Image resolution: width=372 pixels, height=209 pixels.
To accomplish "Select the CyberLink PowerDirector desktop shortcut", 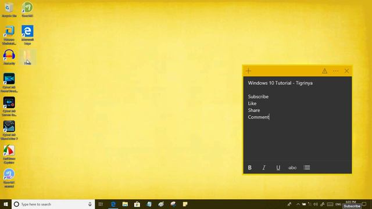I will coord(9,82).
